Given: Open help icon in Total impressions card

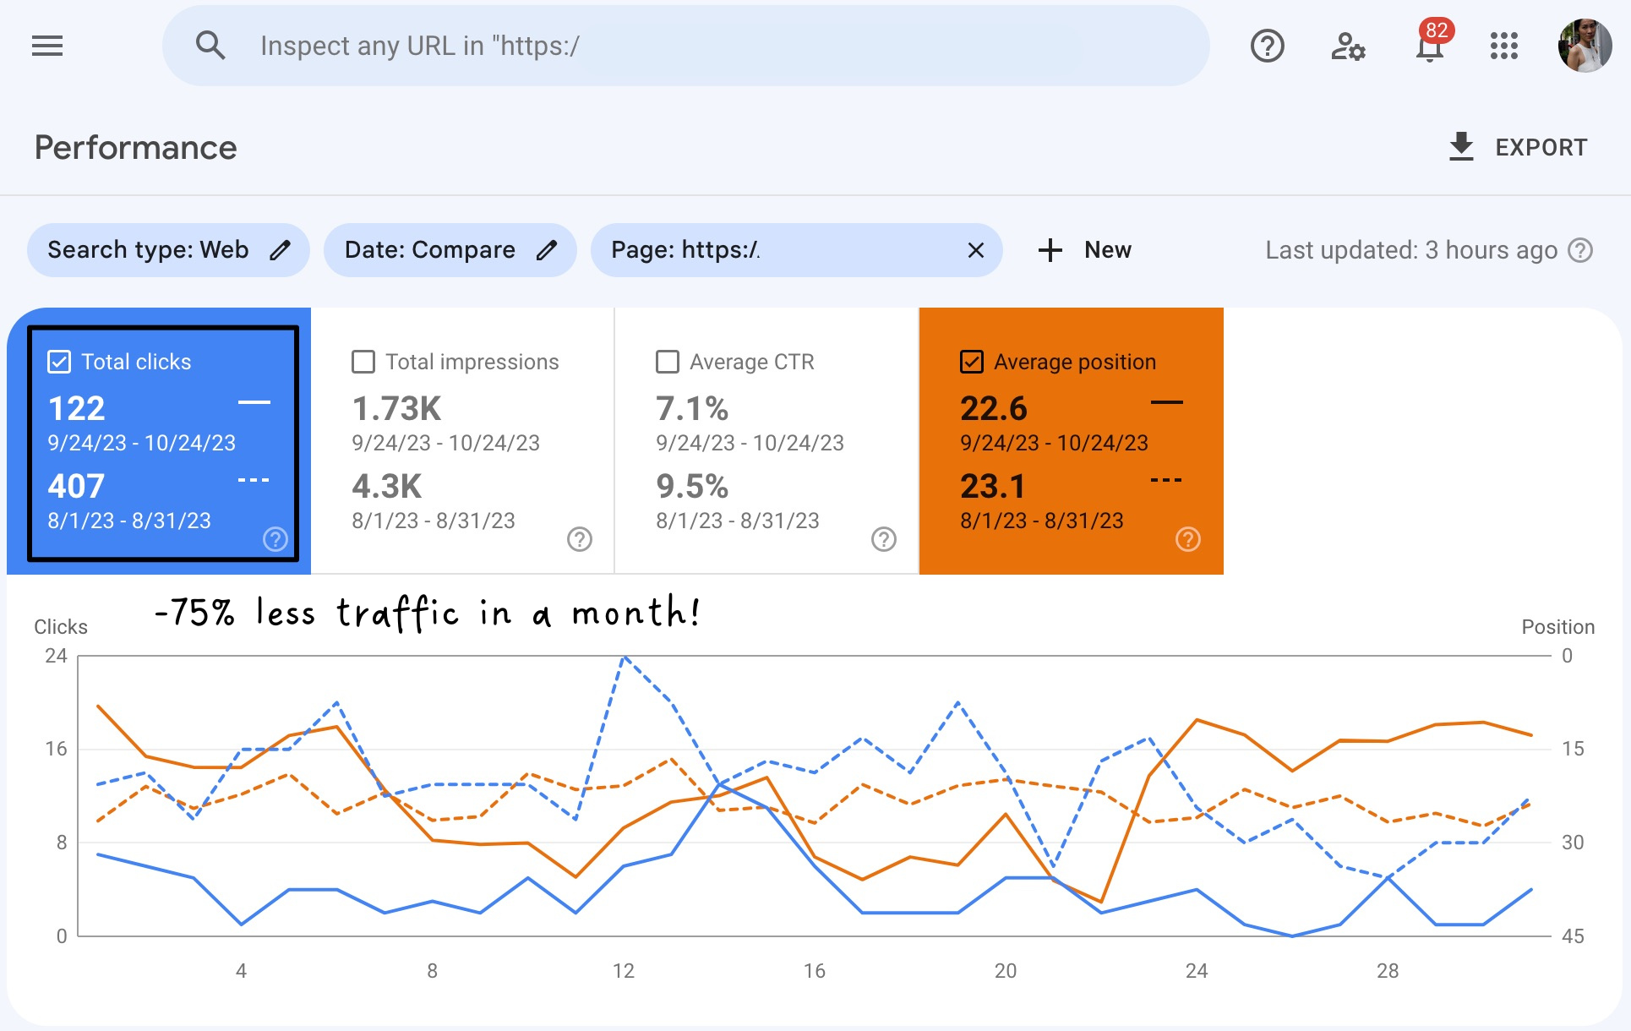Looking at the screenshot, I should coord(580,539).
